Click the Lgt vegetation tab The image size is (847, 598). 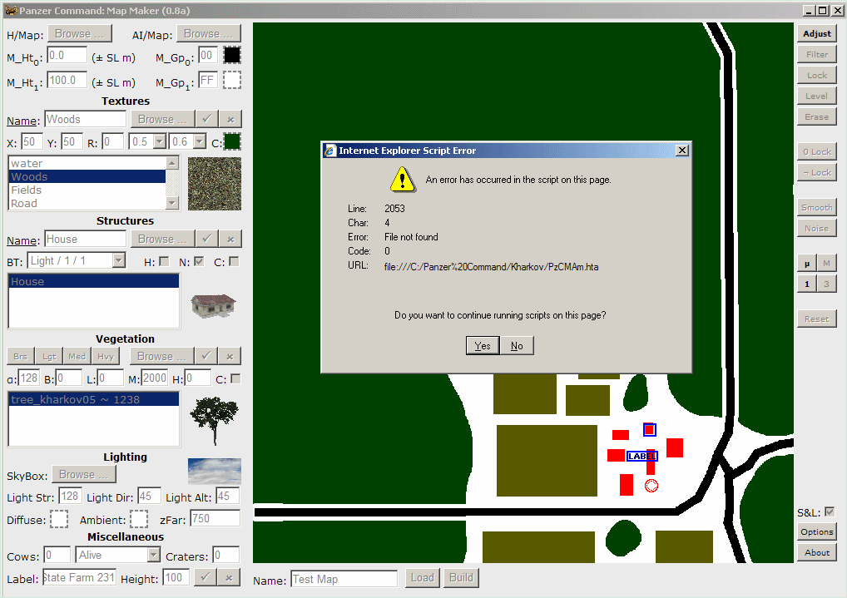49,357
